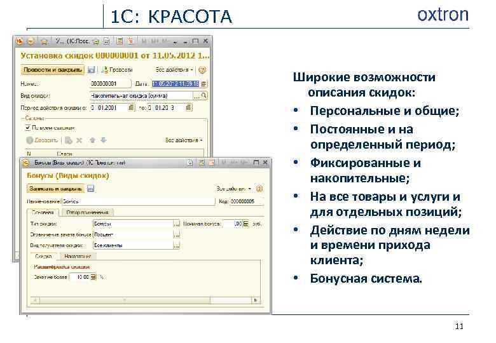Open calculator button of Зачет не более field
The height and width of the screenshot is (343, 496).
(x=93, y=277)
